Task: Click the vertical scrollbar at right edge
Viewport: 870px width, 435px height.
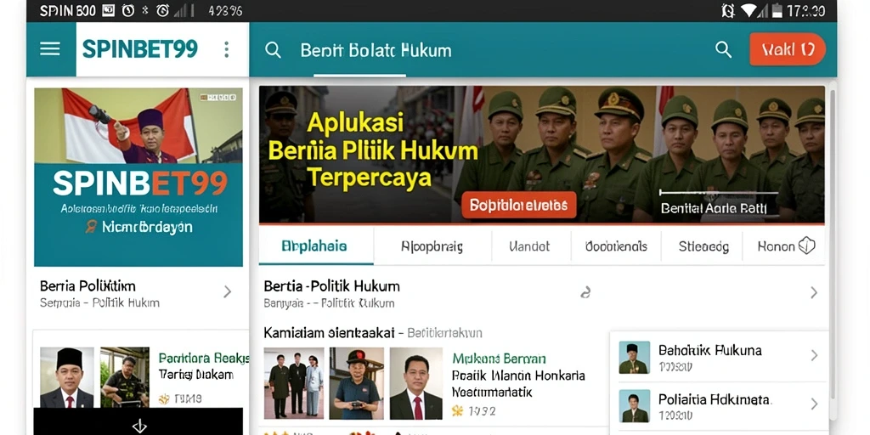Action: coord(832,244)
